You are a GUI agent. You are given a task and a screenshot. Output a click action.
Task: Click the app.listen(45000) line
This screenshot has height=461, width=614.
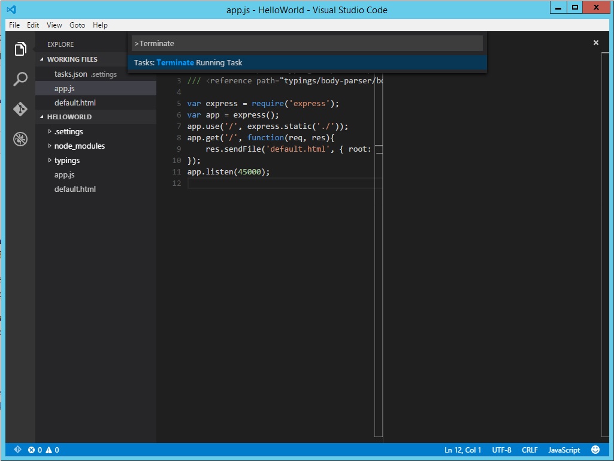pyautogui.click(x=229, y=171)
